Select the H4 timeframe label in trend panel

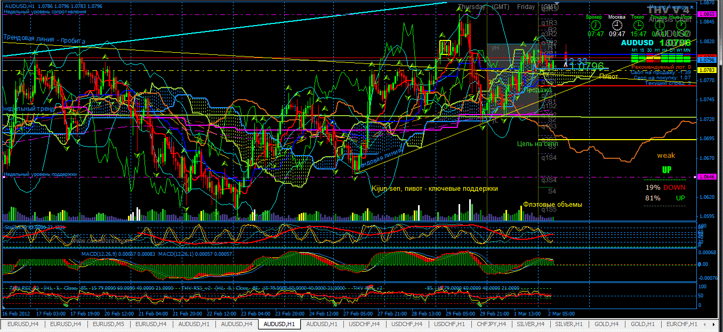(x=665, y=50)
